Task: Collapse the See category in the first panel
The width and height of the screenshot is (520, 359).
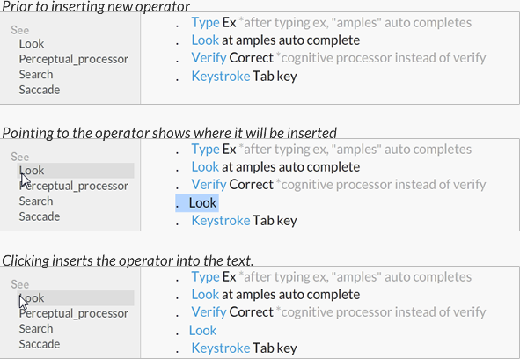Action: point(20,30)
